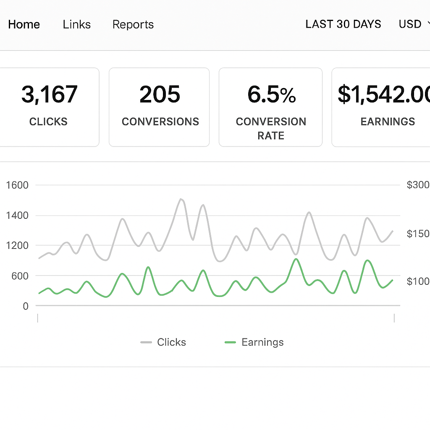Click the tallest peak of the gray Clicks line
Viewport: 430px width, 430px height.
click(181, 199)
